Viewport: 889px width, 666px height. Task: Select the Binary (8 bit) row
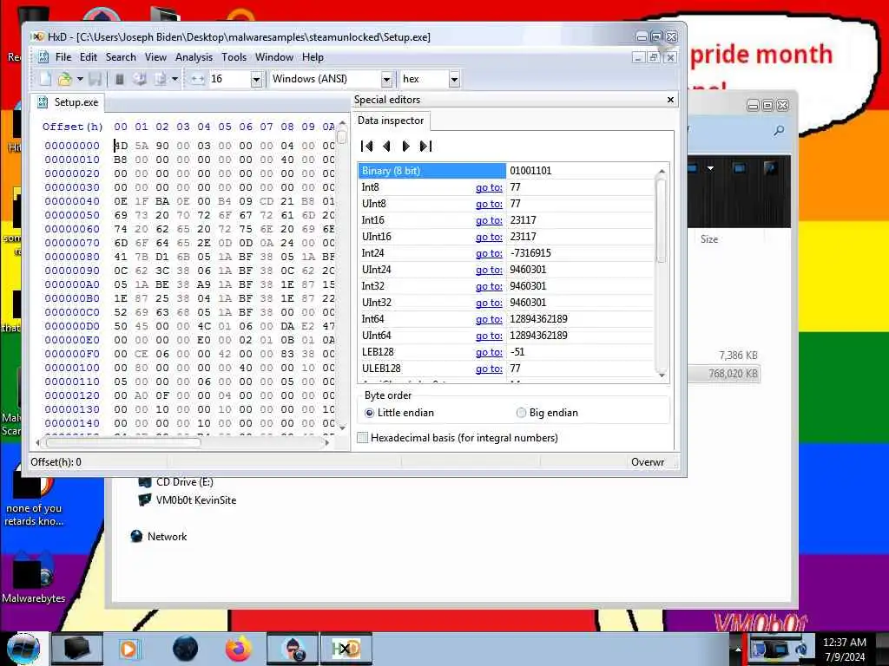(x=506, y=171)
